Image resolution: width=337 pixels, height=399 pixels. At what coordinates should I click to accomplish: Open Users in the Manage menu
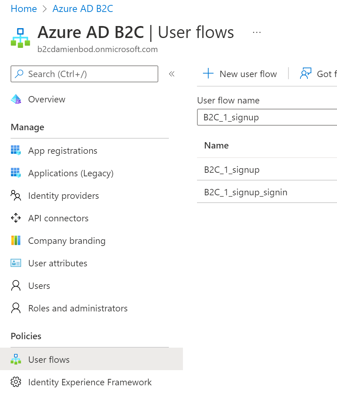39,286
